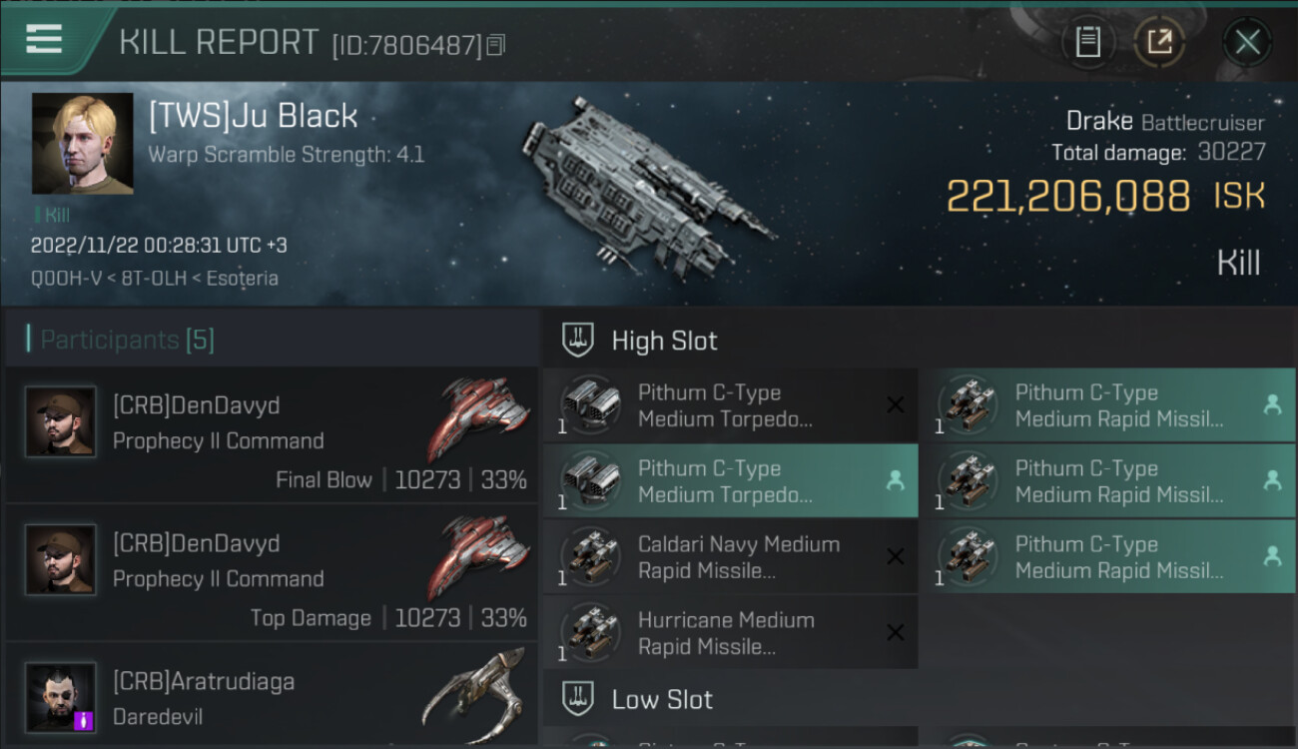The width and height of the screenshot is (1298, 749).
Task: Expand the Low Slot section header
Action: pyautogui.click(x=662, y=699)
